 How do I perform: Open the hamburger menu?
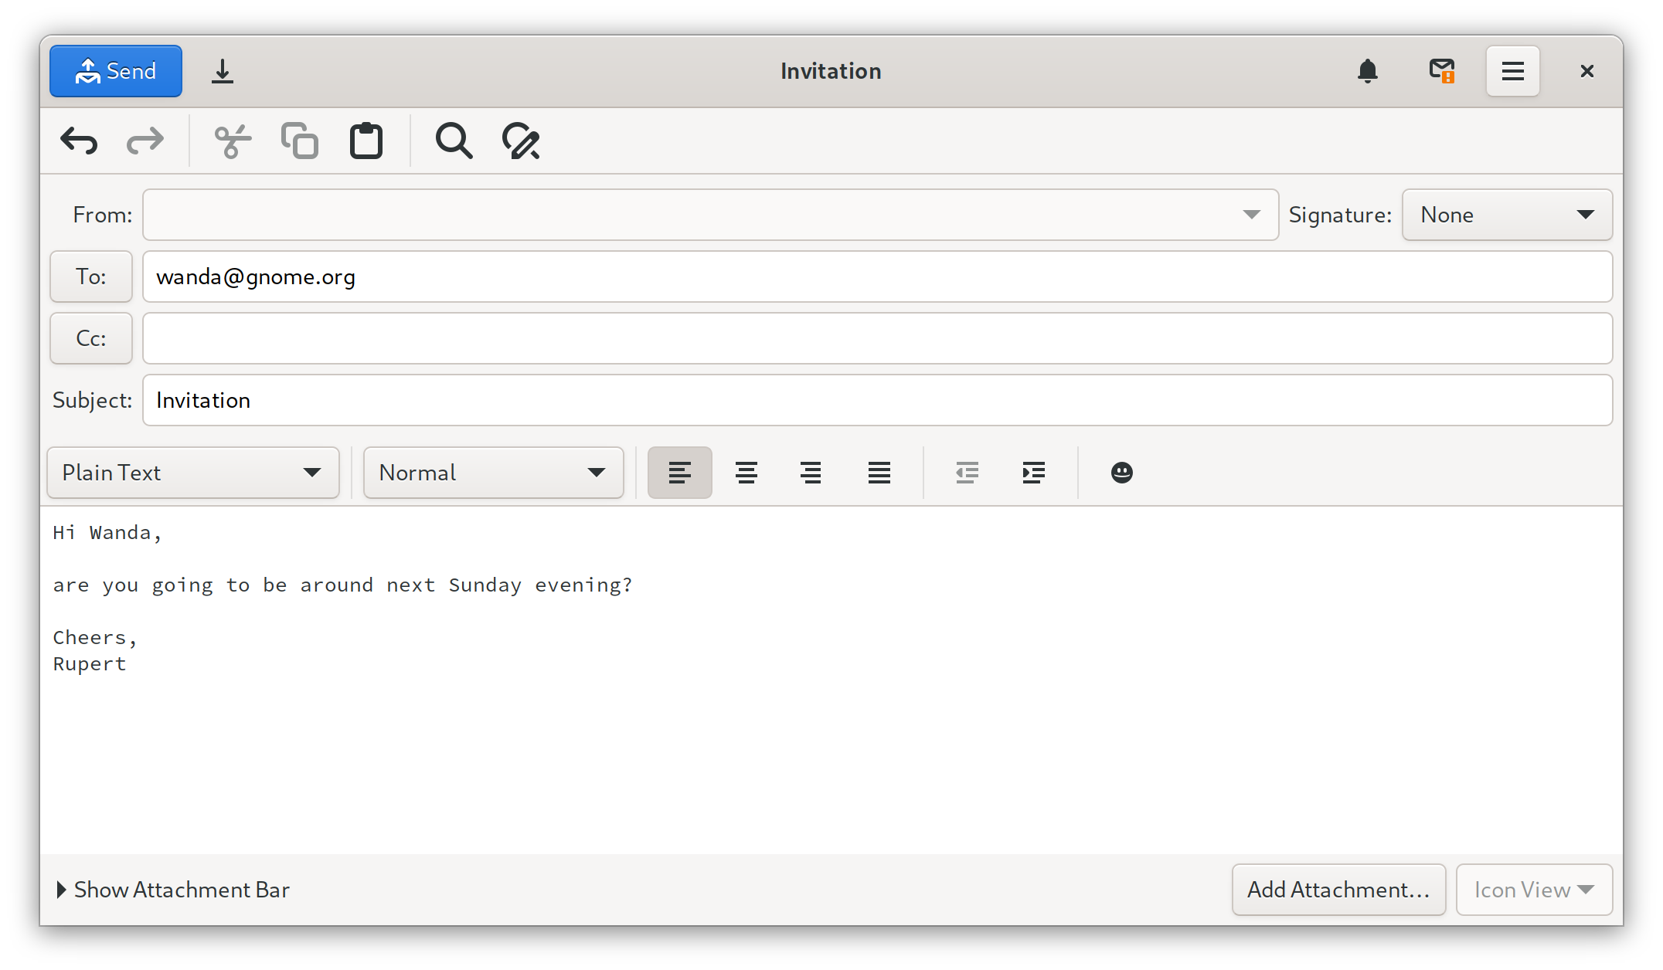click(x=1512, y=71)
